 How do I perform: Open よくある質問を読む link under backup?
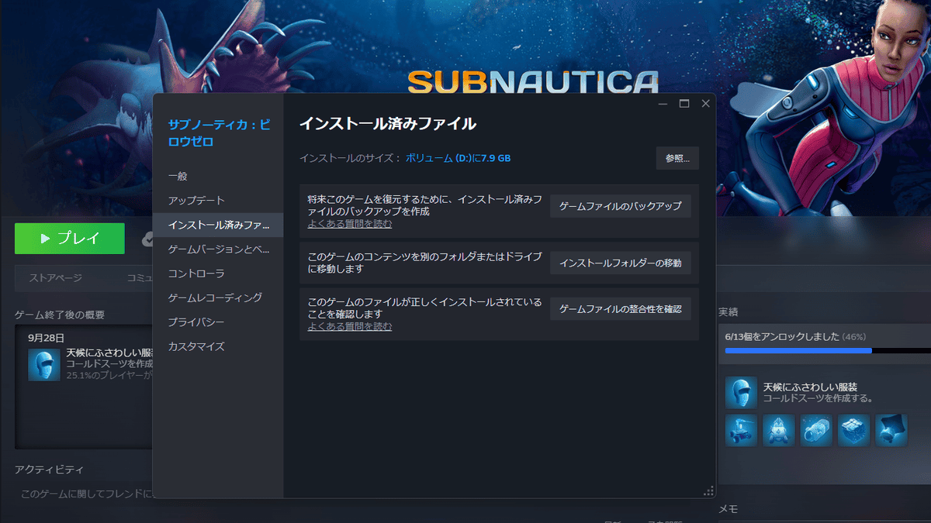click(350, 224)
